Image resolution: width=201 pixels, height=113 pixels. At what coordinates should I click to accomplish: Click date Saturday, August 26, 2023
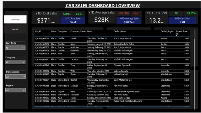tap(99, 44)
